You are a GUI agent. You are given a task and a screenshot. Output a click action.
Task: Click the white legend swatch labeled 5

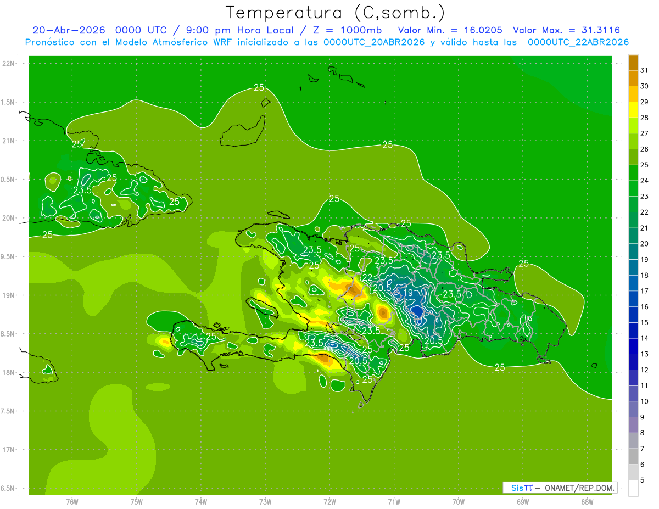(x=633, y=488)
